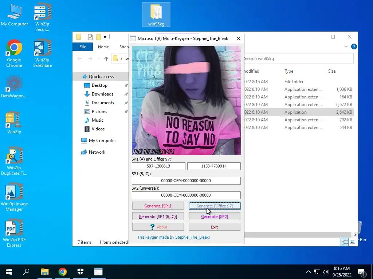
Task: Click the field containing 597-1208613
Action: coord(158,166)
